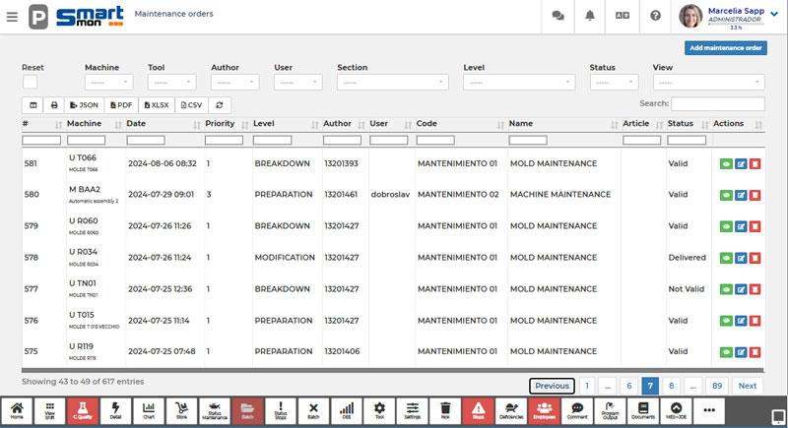Viewport: 788px width, 428px height.
Task: Refresh the table with reload icon
Action: click(x=219, y=104)
